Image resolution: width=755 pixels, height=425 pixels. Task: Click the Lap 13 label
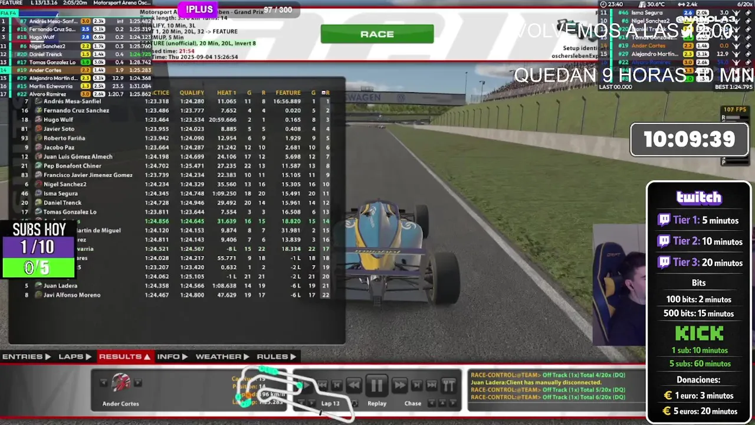tap(330, 404)
